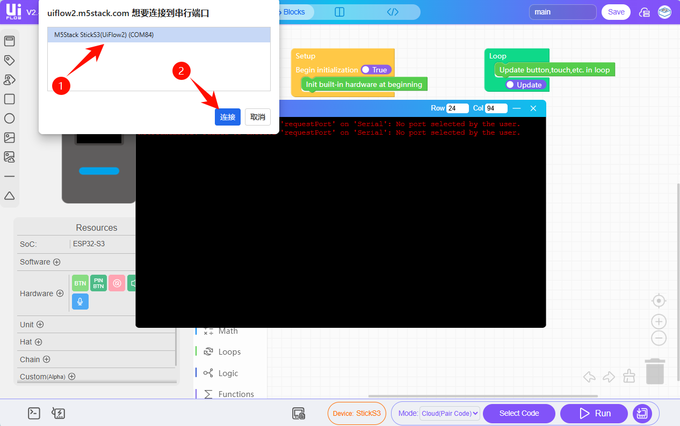Open the Logic block category
Image resolution: width=680 pixels, height=426 pixels.
pos(228,373)
